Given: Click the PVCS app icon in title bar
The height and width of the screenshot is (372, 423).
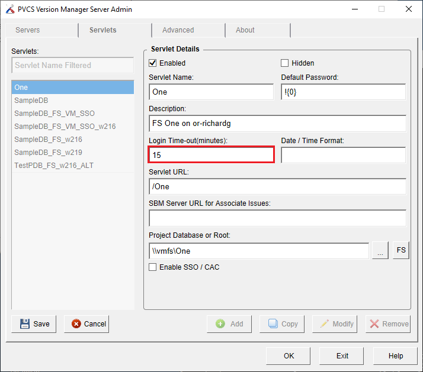Looking at the screenshot, I should coord(10,9).
